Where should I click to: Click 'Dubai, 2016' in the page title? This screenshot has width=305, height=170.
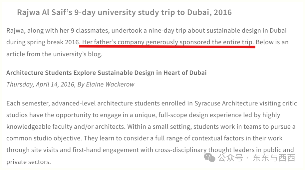click(209, 12)
